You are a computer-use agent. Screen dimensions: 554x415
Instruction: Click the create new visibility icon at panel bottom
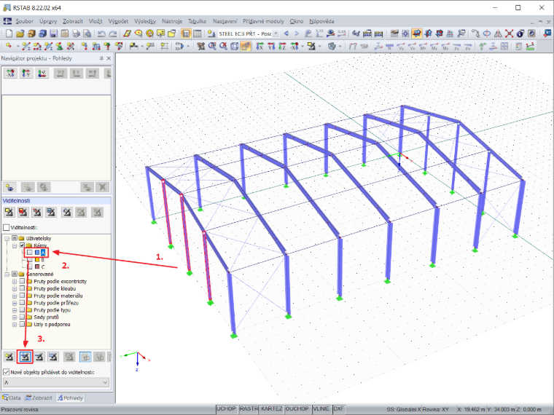9,357
